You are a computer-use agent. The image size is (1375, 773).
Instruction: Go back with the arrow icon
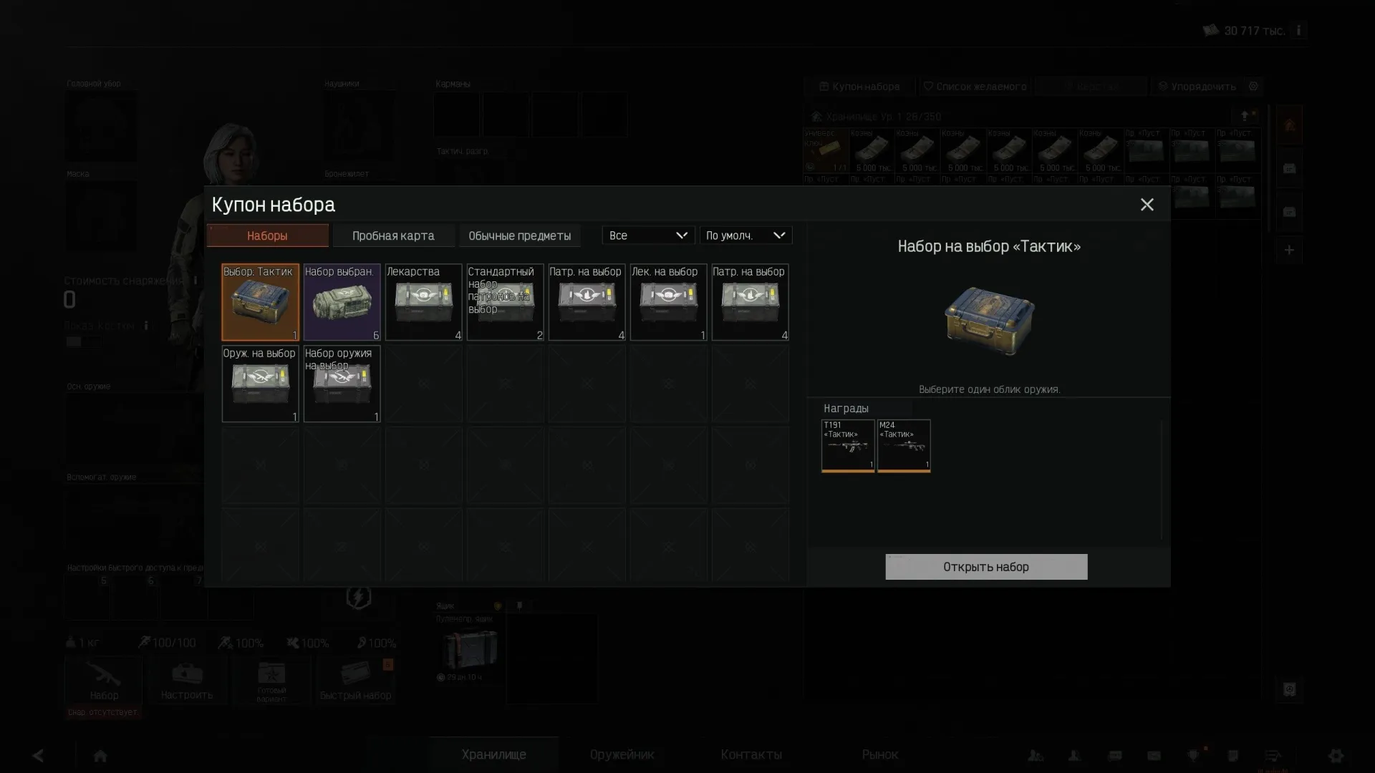tap(38, 756)
